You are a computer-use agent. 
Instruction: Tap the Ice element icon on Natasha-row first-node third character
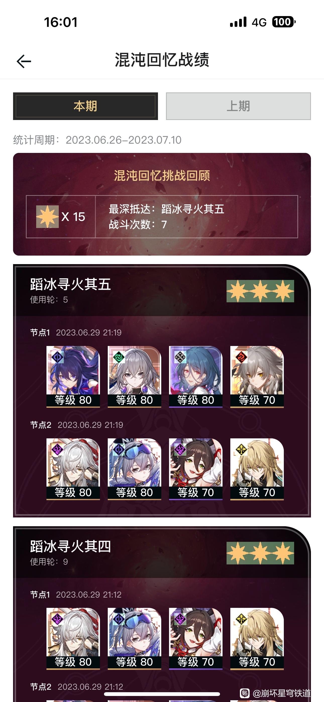coord(180,357)
